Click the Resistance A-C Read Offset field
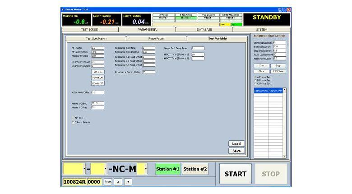Viewport: 352px width, 194px height. pos(148,65)
